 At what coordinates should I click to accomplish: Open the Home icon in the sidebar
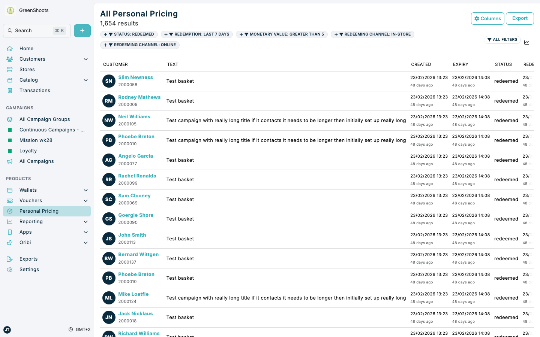click(10, 48)
